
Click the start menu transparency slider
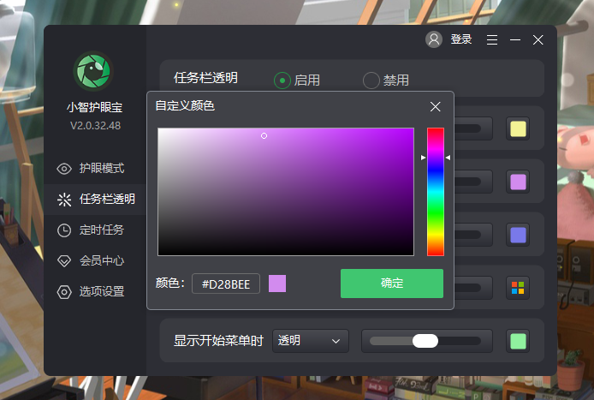(x=426, y=340)
